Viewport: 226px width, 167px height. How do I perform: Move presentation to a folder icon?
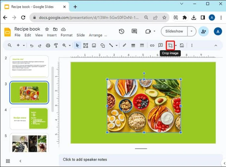point(55,29)
